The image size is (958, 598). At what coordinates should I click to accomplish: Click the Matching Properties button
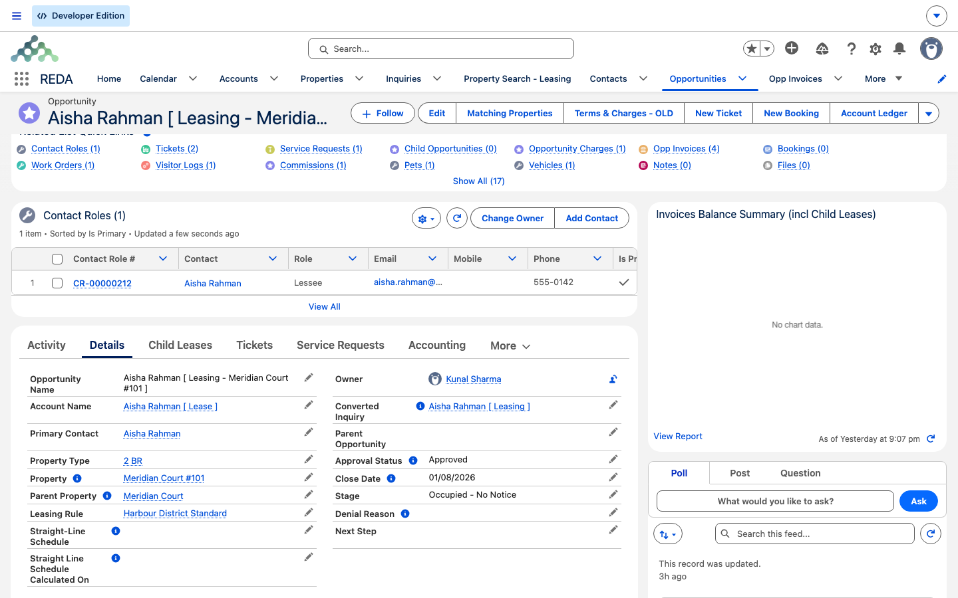tap(510, 113)
